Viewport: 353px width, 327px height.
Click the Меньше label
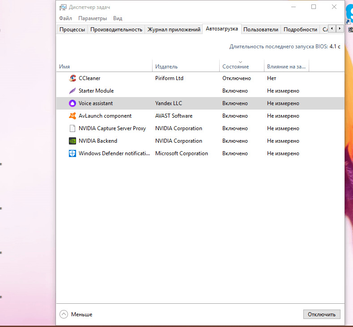click(x=82, y=314)
